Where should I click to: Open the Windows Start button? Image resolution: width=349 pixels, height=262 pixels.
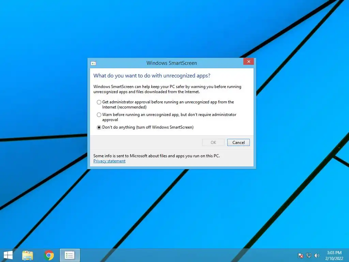pyautogui.click(x=8, y=255)
